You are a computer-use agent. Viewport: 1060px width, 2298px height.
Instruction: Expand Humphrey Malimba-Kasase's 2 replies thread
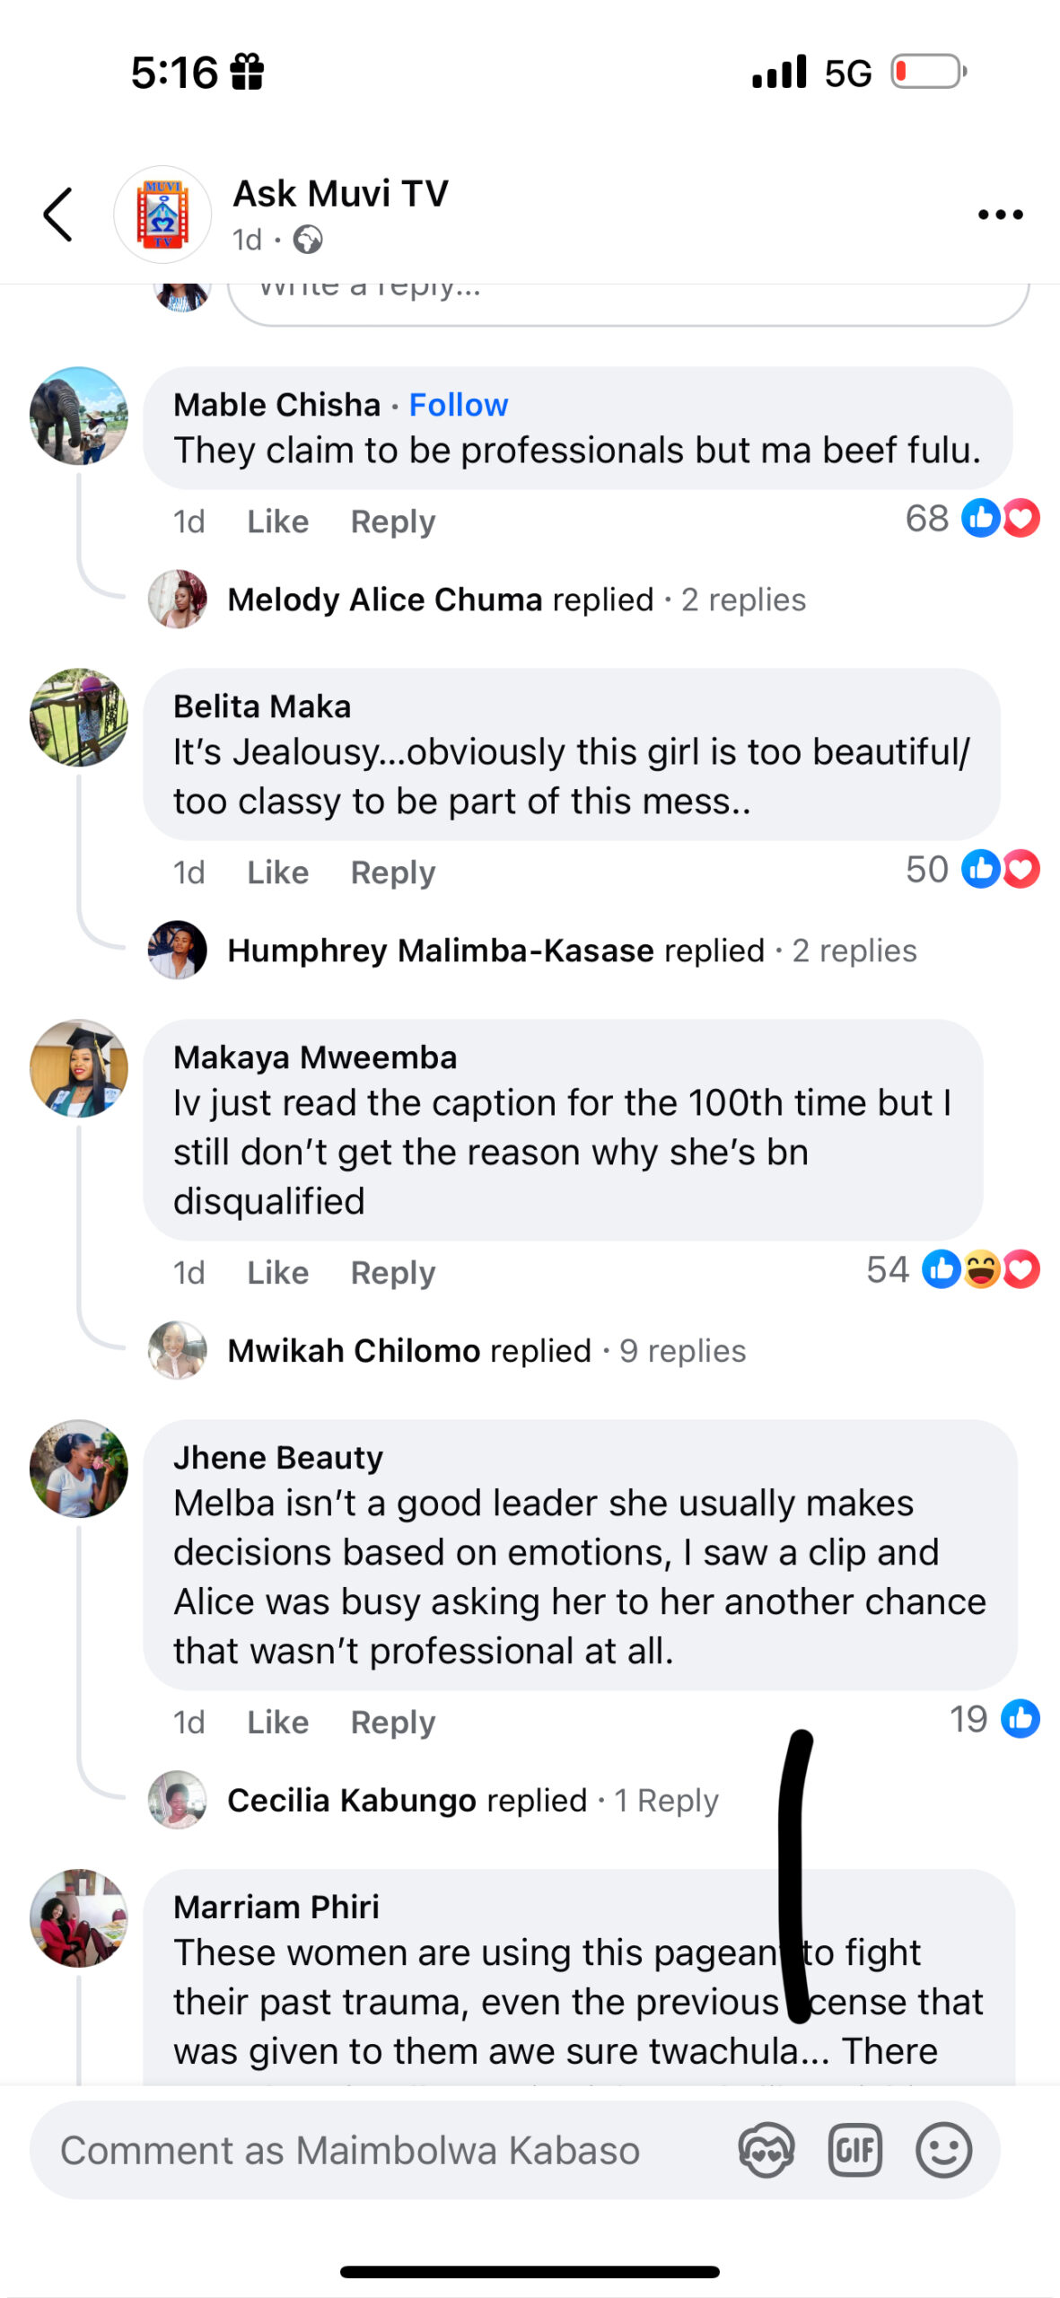(571, 951)
